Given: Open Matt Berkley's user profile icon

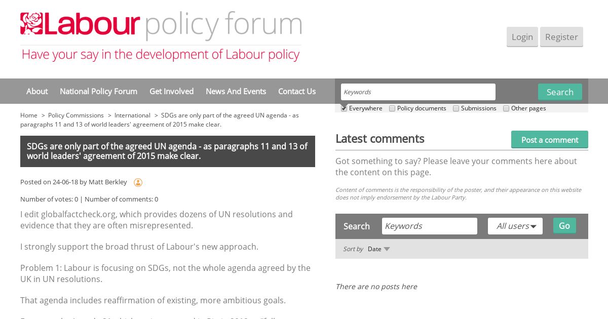Looking at the screenshot, I should click(x=138, y=182).
